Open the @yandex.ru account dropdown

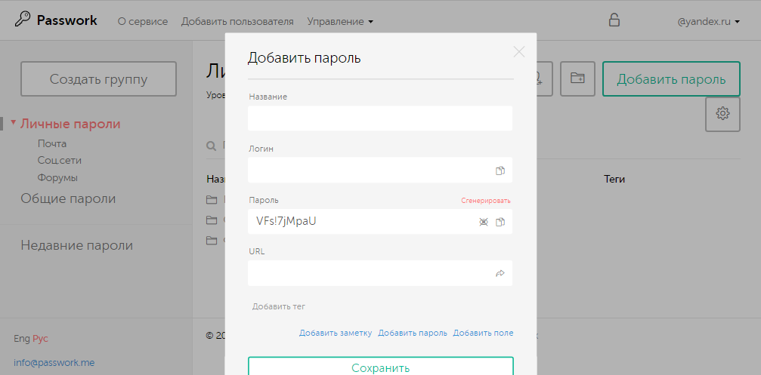(x=709, y=21)
